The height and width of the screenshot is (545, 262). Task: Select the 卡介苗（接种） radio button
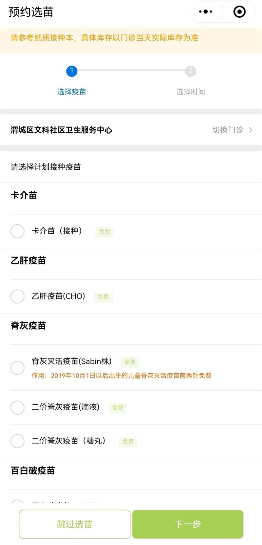pyautogui.click(x=17, y=231)
